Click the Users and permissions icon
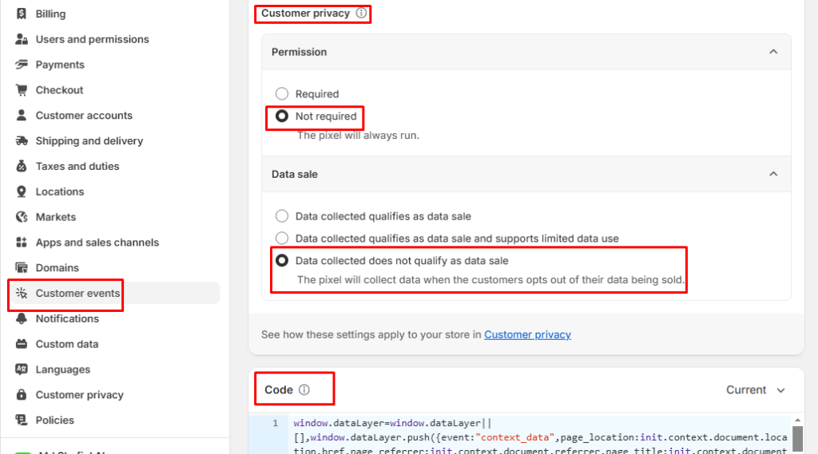Screen dimensions: 818x454 (22, 39)
